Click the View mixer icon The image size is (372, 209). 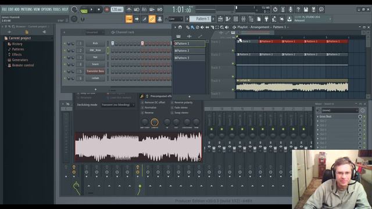point(244,19)
